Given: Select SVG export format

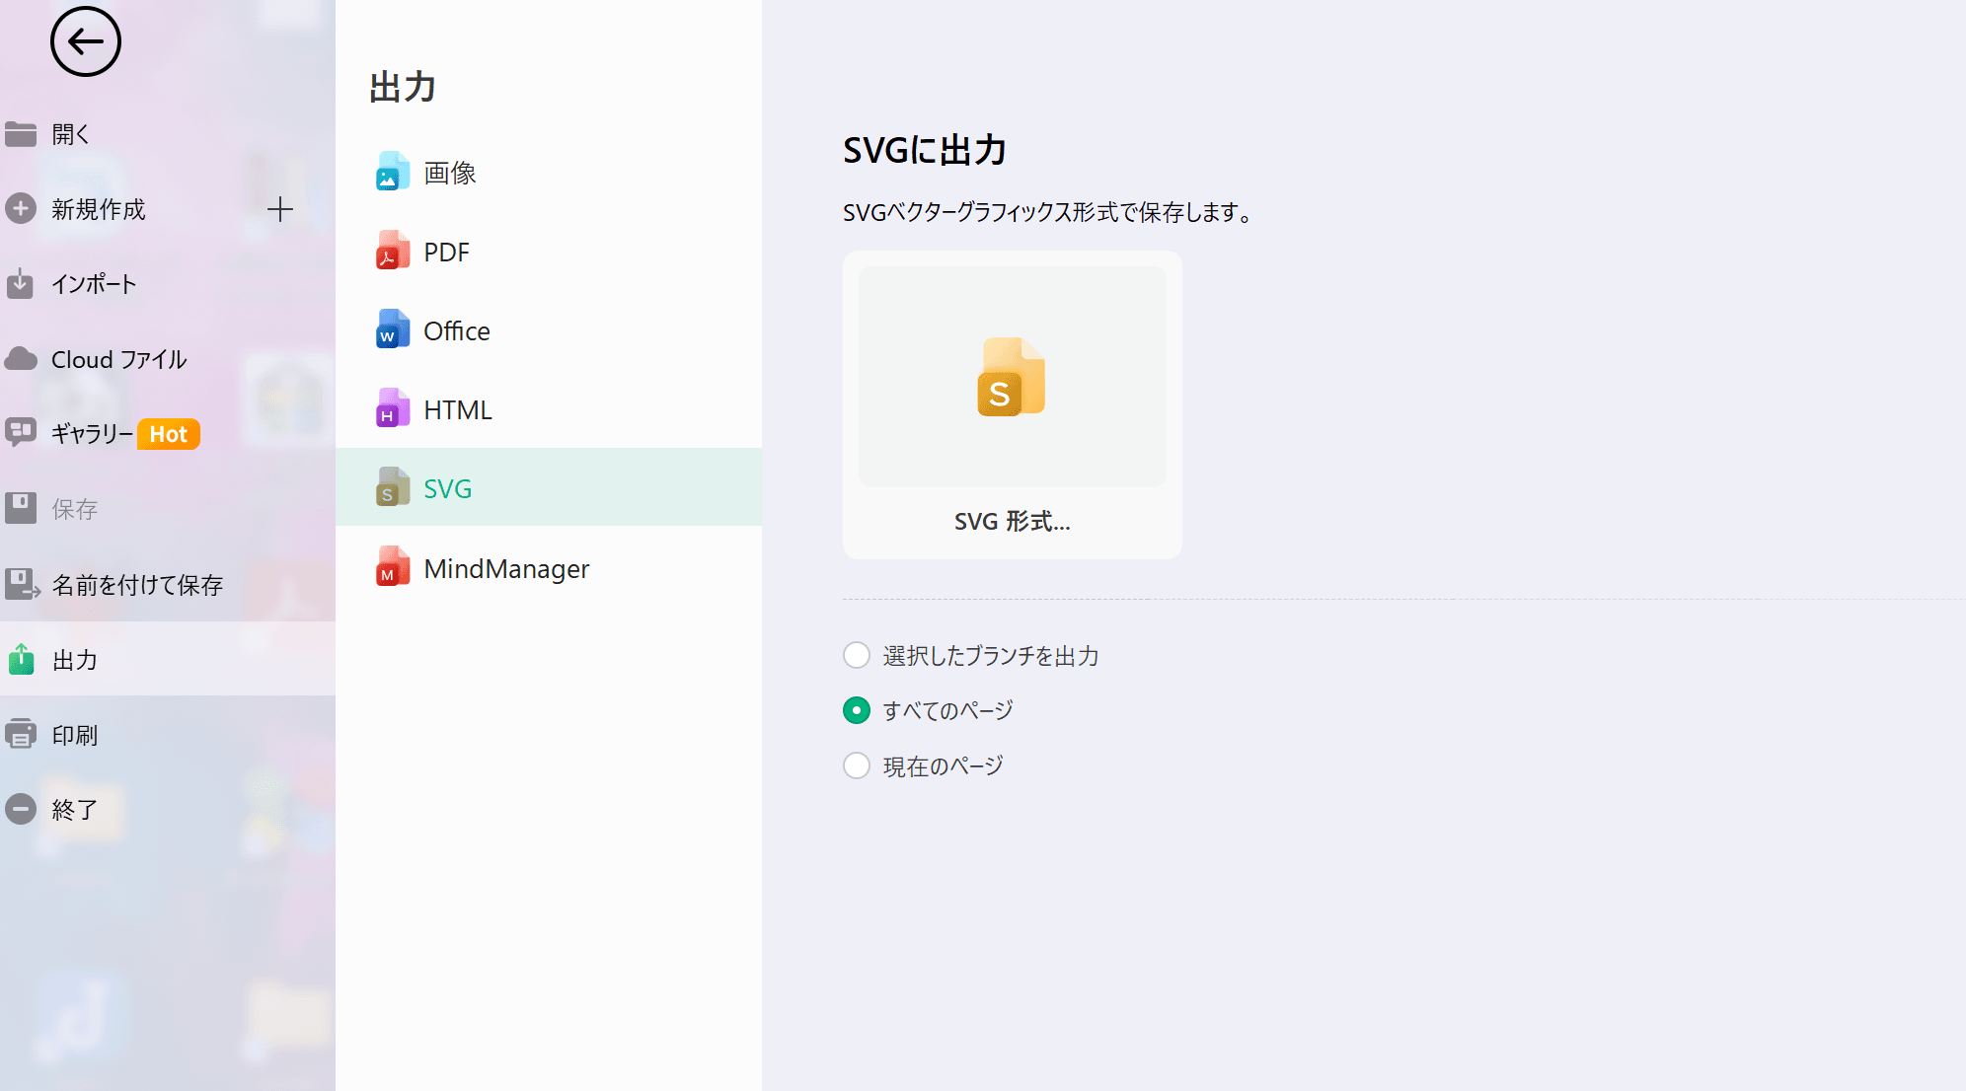Looking at the screenshot, I should coord(549,487).
